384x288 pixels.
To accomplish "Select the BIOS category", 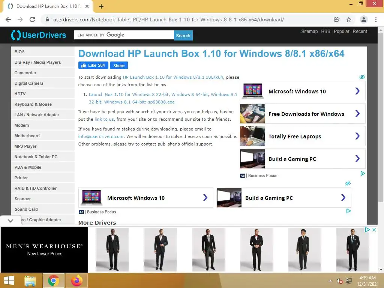I will (x=43, y=52).
